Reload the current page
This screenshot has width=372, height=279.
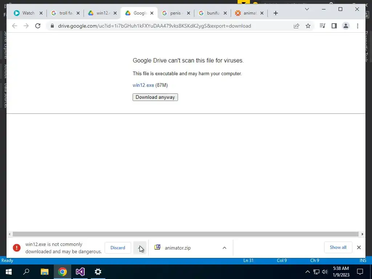click(x=38, y=26)
